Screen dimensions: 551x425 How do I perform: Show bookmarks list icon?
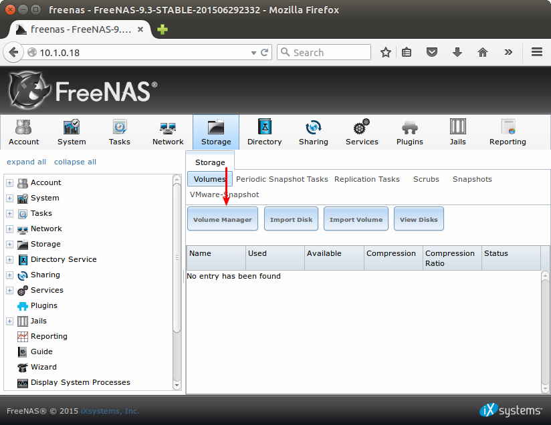(x=407, y=52)
